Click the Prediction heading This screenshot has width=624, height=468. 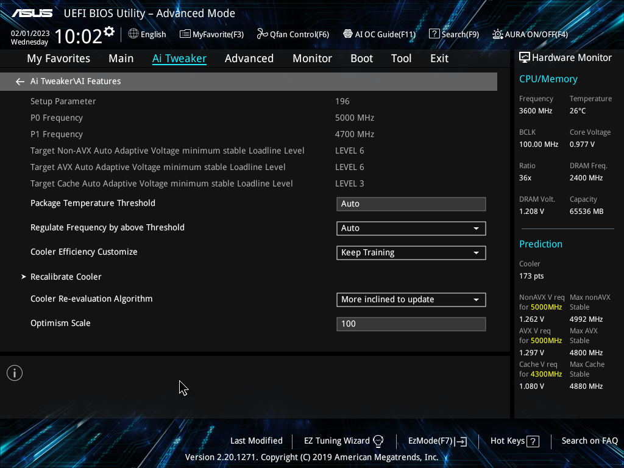[541, 244]
